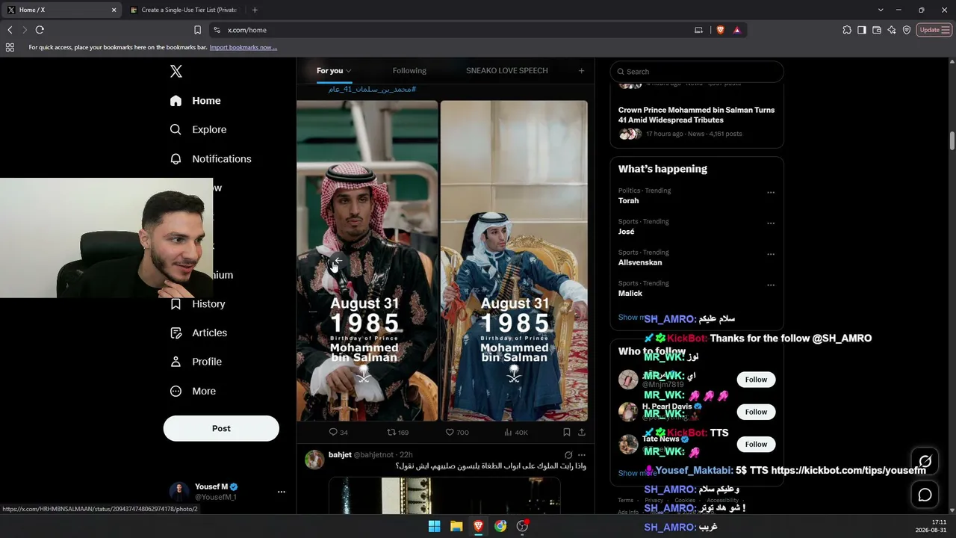Share the Mohammed bin Salman birthday post

click(x=582, y=432)
